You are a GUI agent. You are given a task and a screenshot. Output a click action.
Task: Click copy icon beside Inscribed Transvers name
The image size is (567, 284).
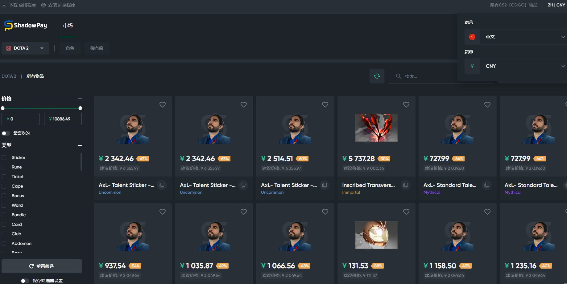406,185
